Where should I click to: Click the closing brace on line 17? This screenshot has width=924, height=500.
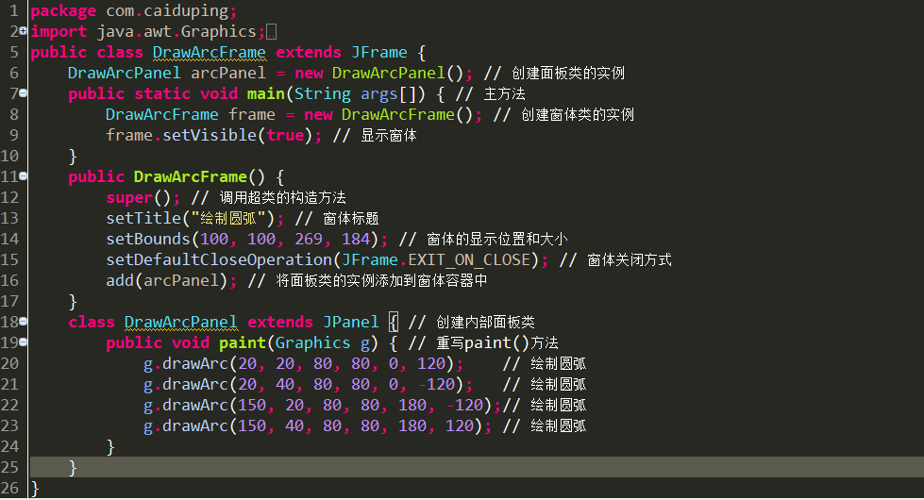(x=73, y=302)
